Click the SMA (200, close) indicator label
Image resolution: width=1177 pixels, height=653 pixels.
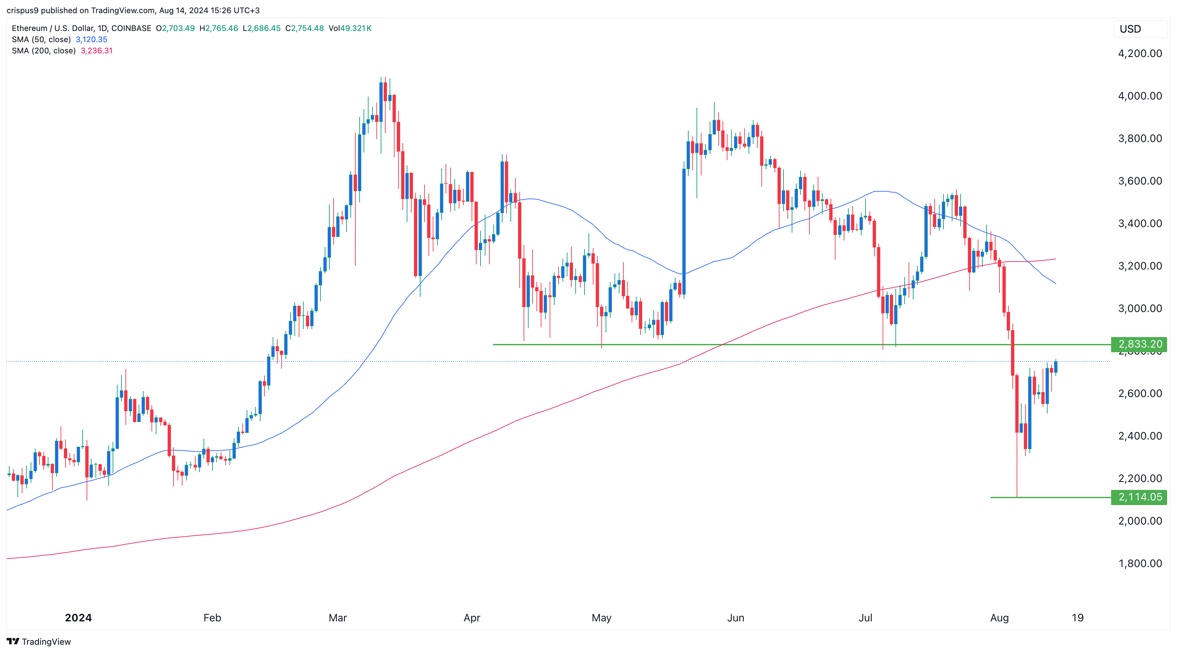coord(43,51)
